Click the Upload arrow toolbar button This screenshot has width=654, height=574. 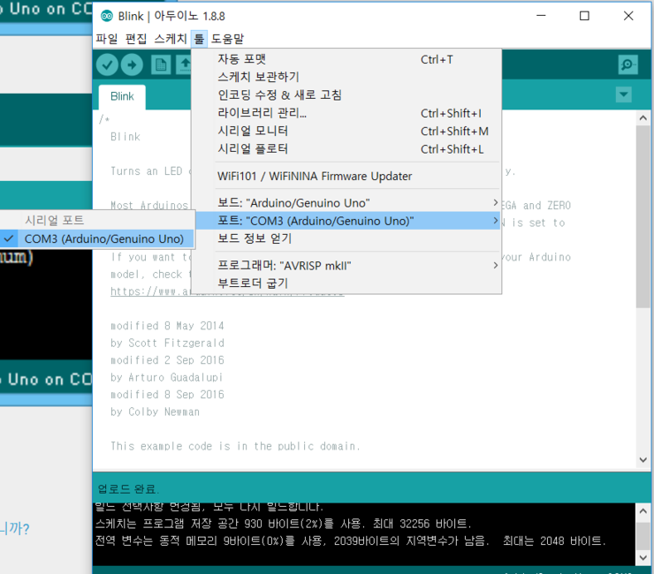tap(132, 64)
